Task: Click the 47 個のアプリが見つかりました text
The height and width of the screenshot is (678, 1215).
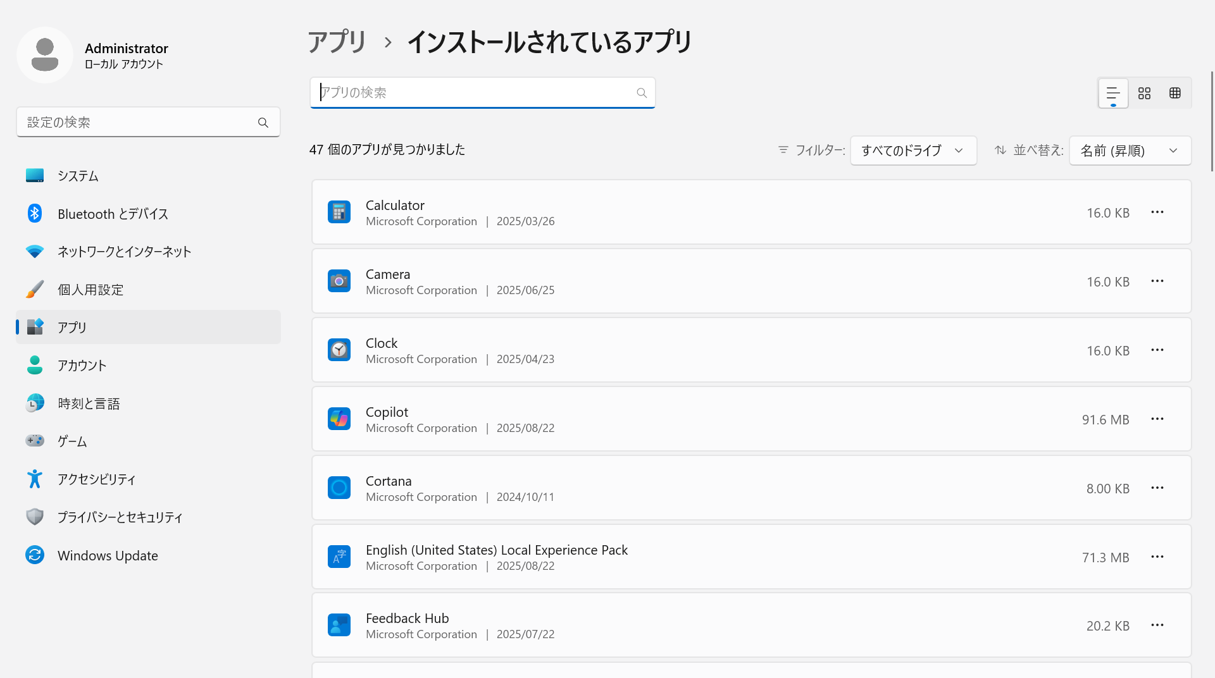Action: [x=387, y=150]
